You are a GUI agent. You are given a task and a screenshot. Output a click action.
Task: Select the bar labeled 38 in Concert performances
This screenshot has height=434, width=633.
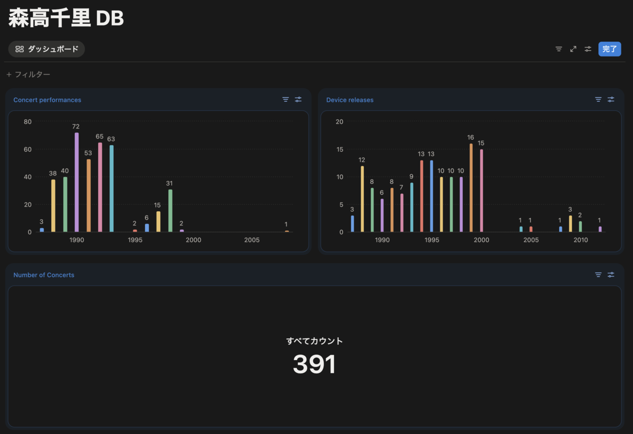click(x=53, y=206)
